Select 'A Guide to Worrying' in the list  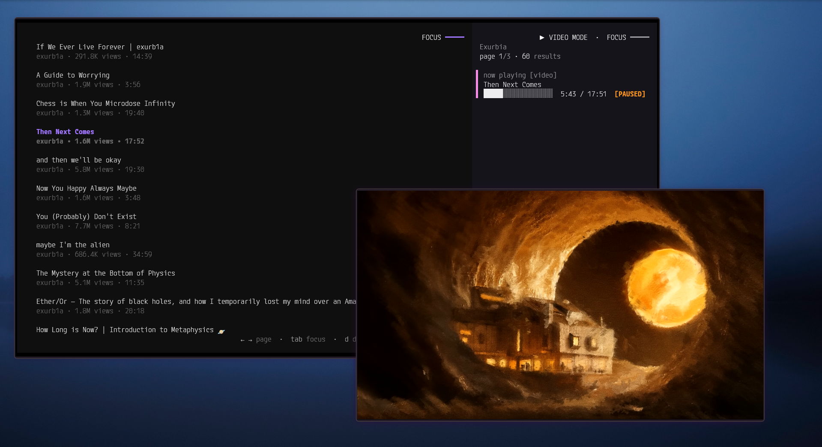click(x=73, y=75)
